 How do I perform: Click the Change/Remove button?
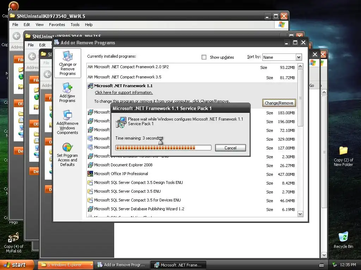[279, 103]
